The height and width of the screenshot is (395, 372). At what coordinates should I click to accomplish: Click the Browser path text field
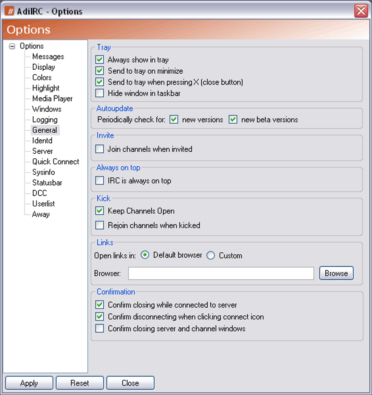pyautogui.click(x=221, y=273)
